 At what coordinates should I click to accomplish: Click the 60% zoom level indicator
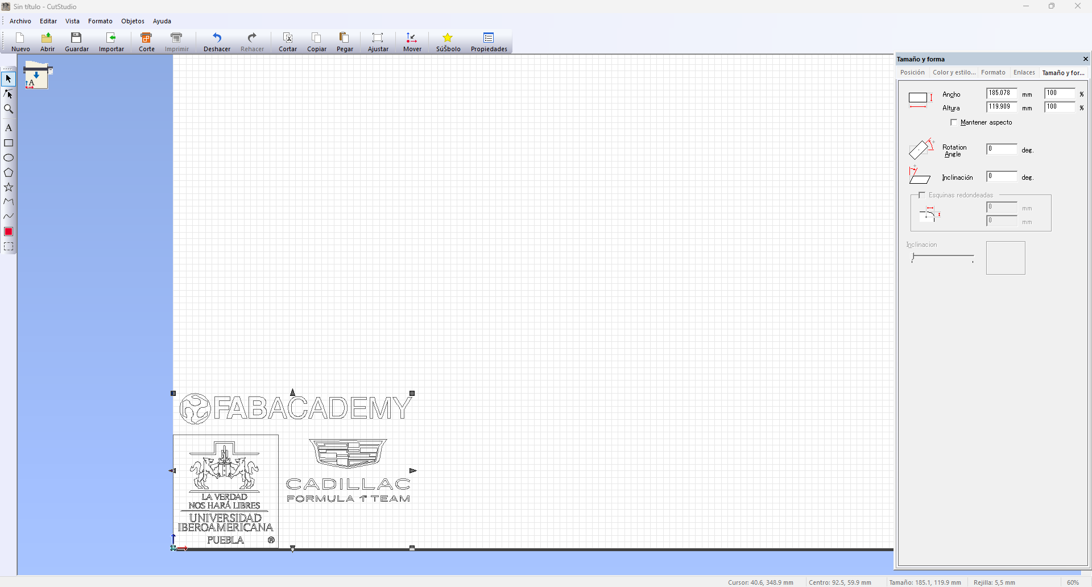1073,582
